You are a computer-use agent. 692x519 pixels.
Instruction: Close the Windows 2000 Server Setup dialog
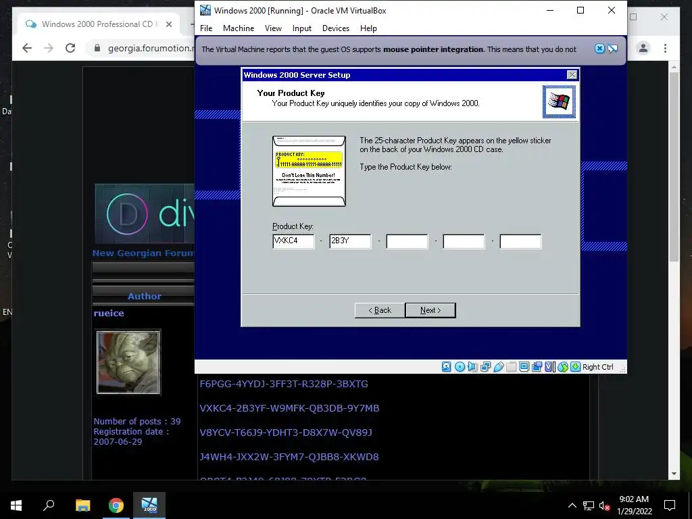point(572,74)
